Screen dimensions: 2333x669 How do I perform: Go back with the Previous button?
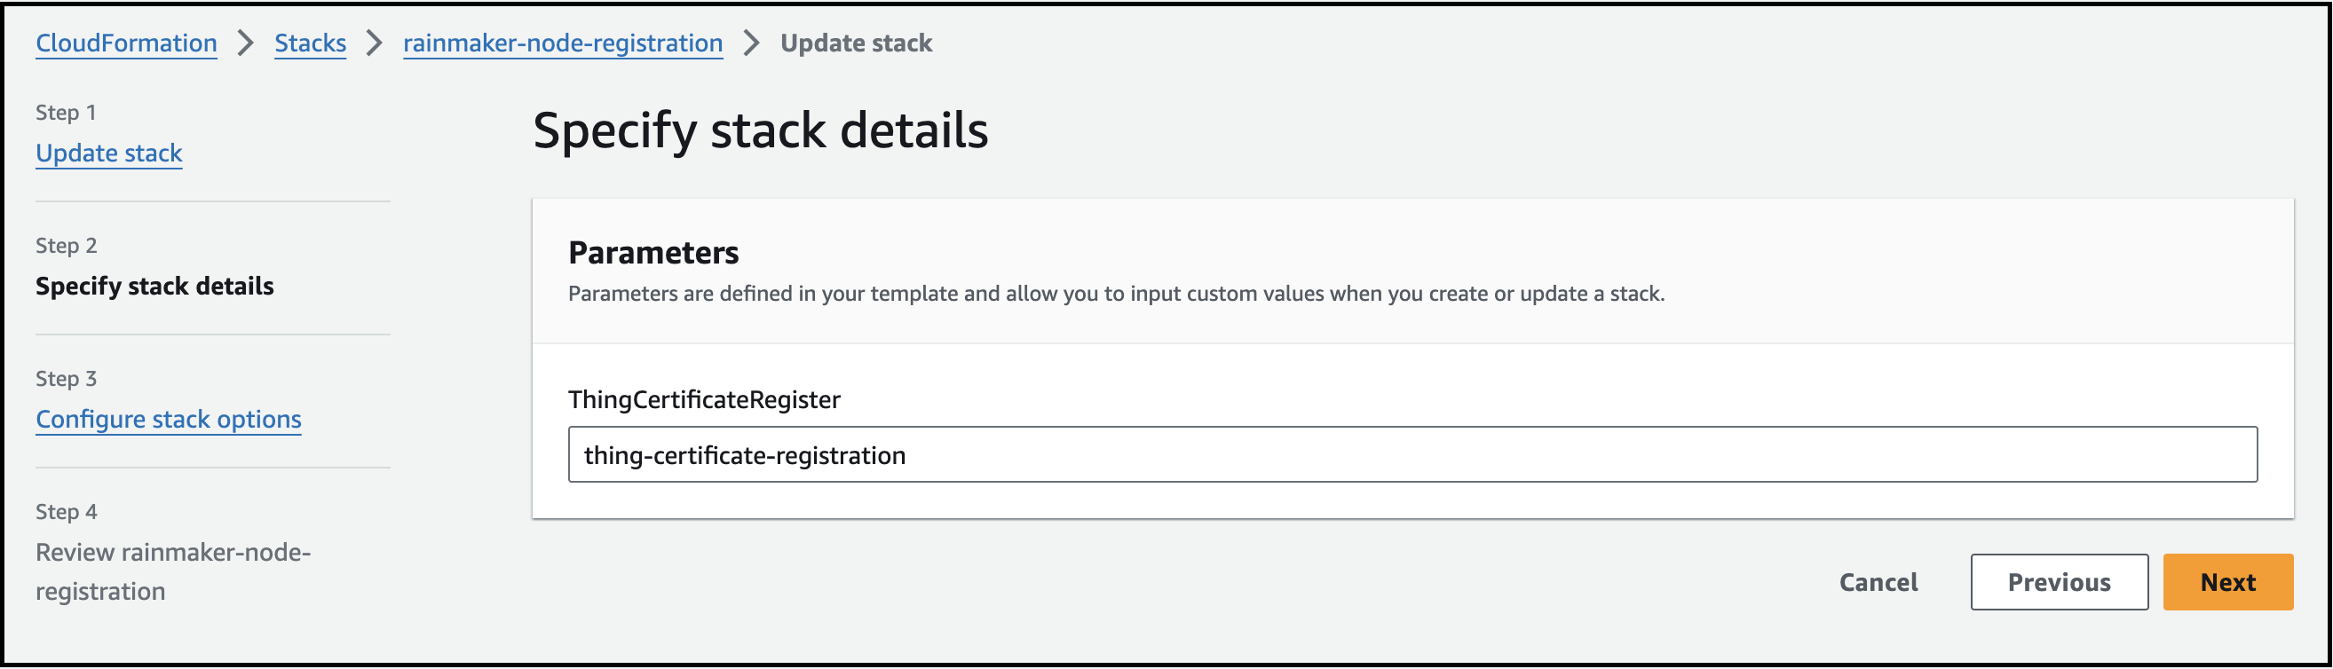[2059, 582]
